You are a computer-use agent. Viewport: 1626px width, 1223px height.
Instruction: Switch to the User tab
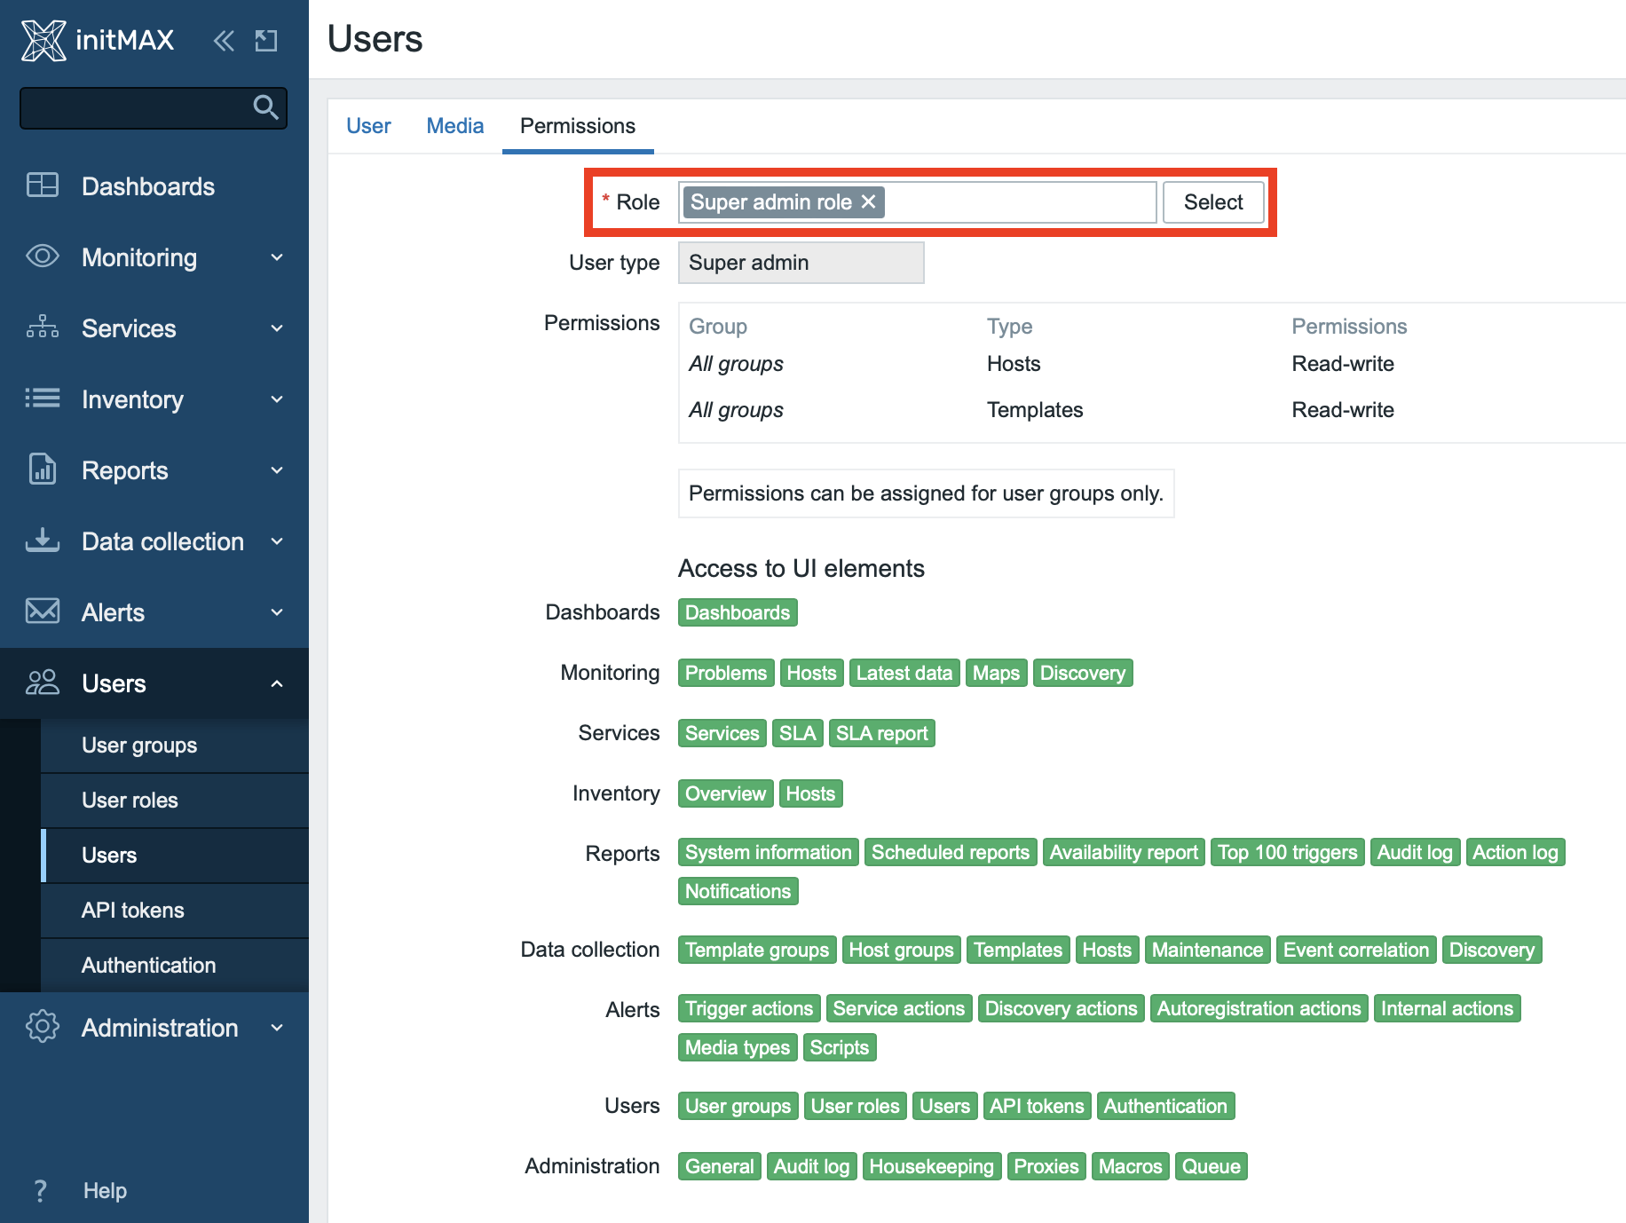[x=368, y=126]
